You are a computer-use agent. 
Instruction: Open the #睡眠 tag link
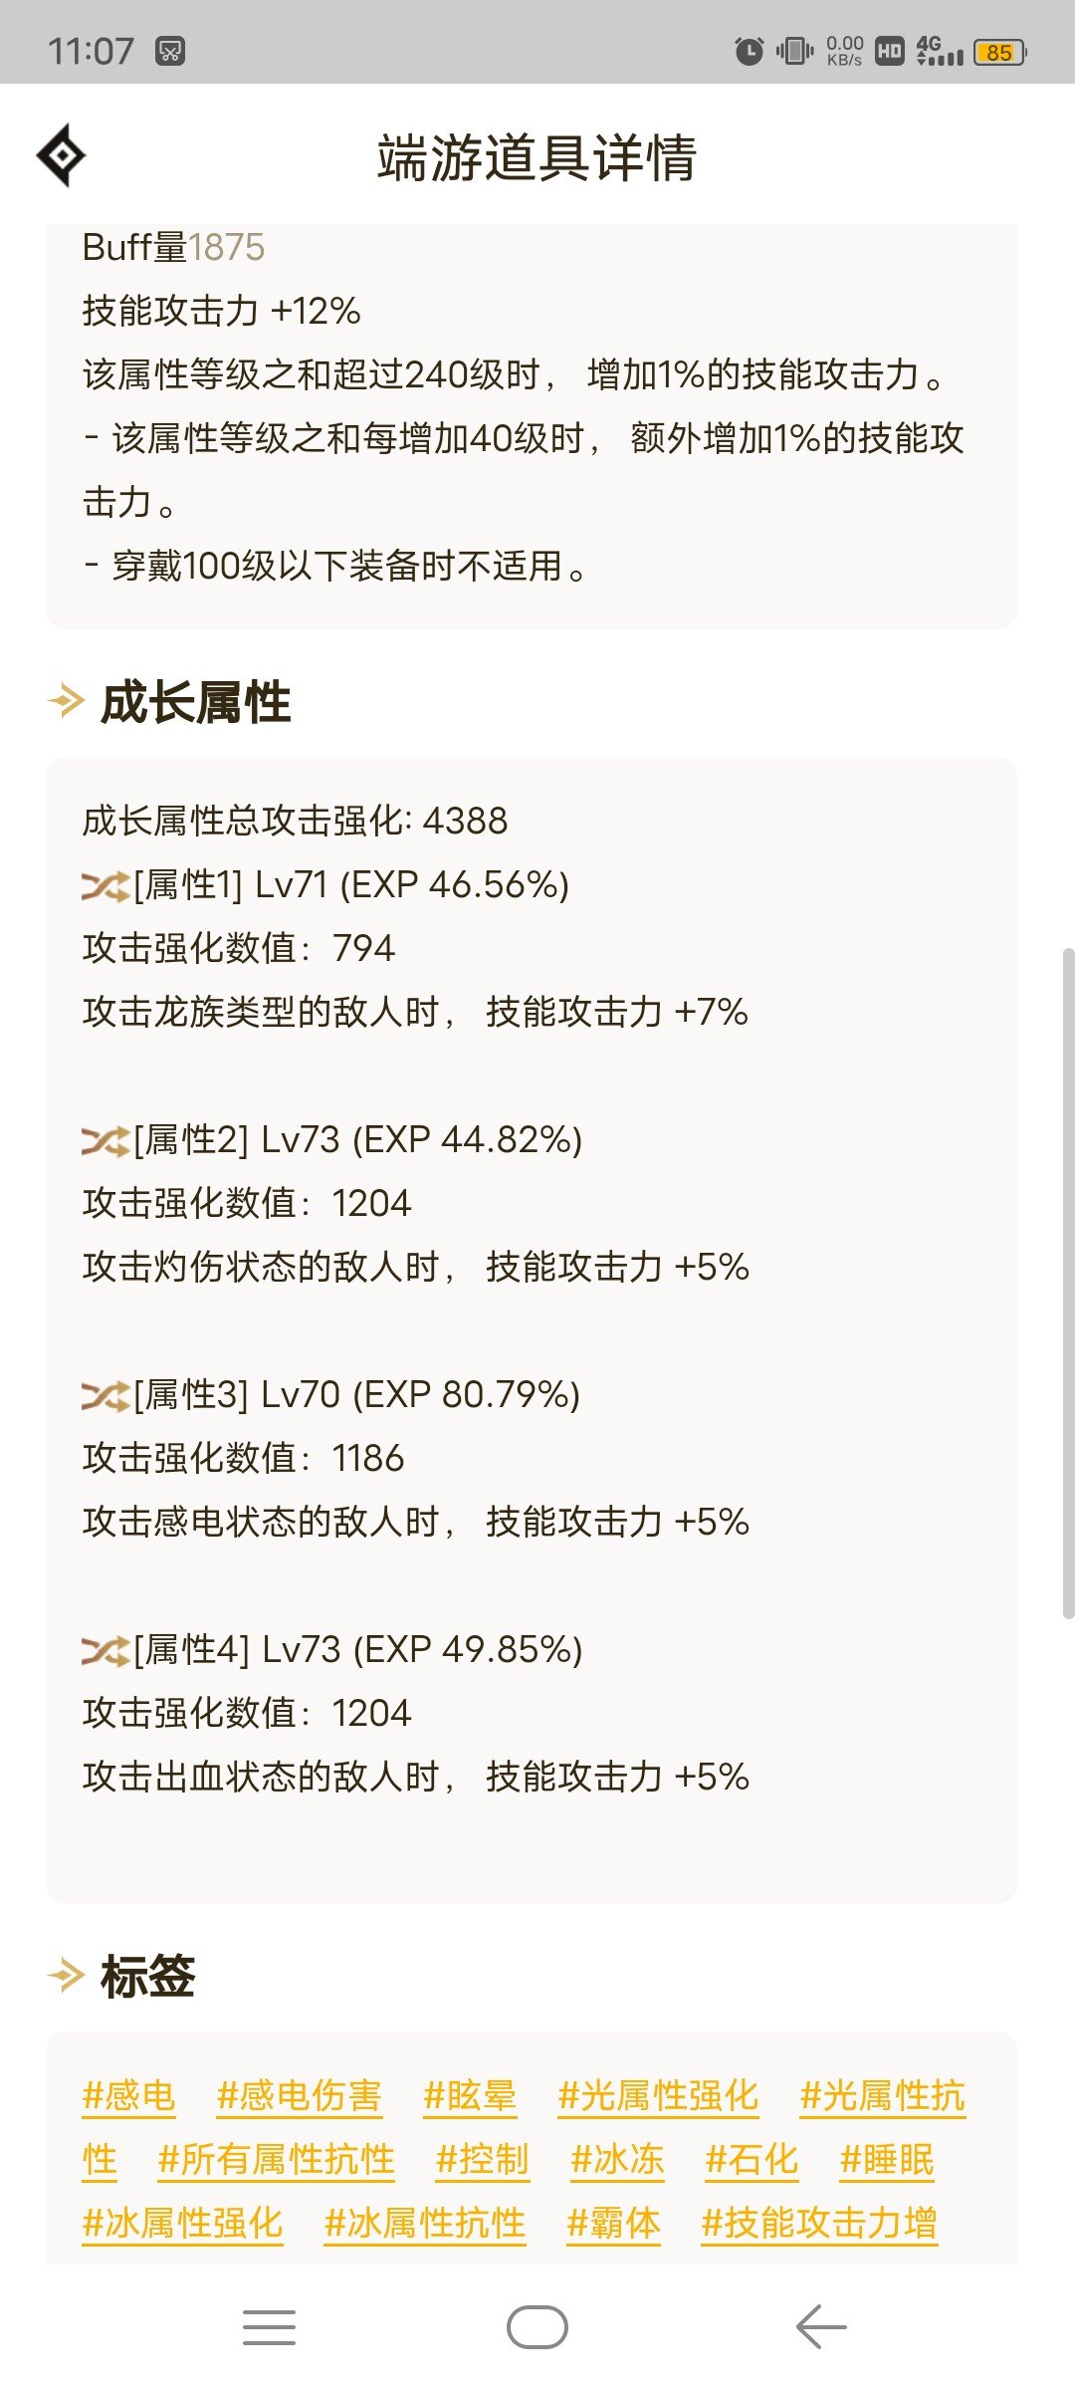(x=887, y=2159)
